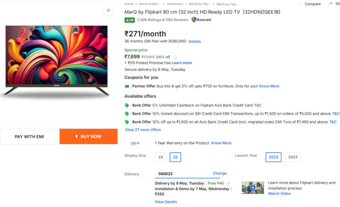Play the delivery and installation video thumbnail
Screen dimensions: 340x207
tap(253, 187)
